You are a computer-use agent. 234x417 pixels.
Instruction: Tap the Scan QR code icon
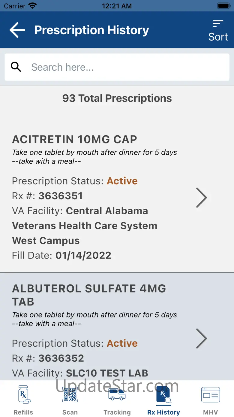[70, 395]
